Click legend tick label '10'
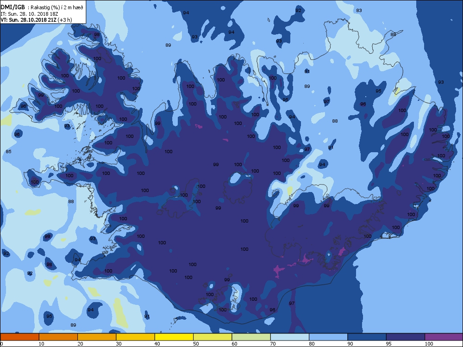 [41, 344]
